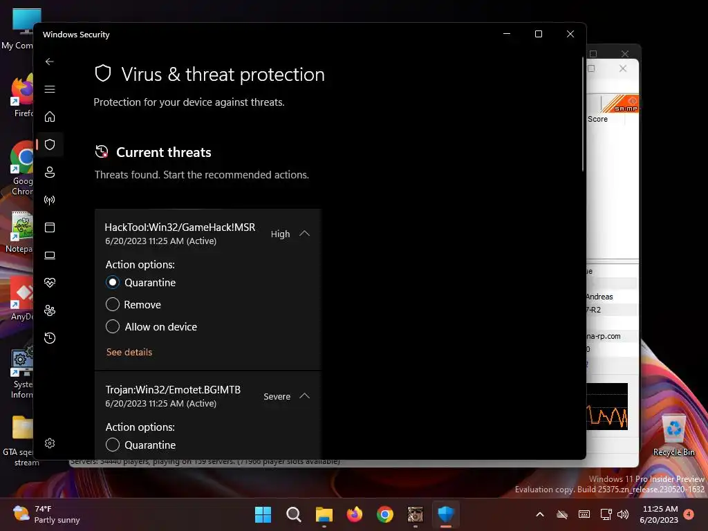Viewport: 708px width, 531px height.
Task: Open the touch keyboard tray icon
Action: click(x=584, y=514)
